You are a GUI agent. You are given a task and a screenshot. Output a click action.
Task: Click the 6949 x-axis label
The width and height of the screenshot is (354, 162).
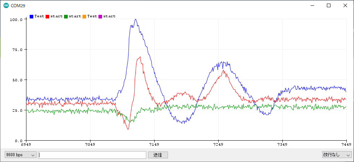pos(26,144)
